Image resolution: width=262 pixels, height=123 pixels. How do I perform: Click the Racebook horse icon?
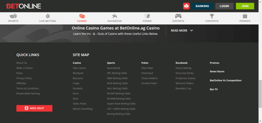pyautogui.click(x=115, y=16)
